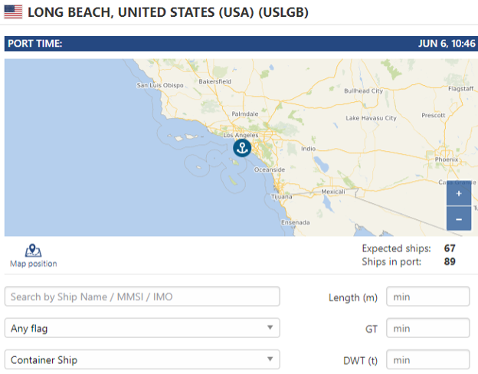
Task: Select the GT min input field
Action: point(427,328)
